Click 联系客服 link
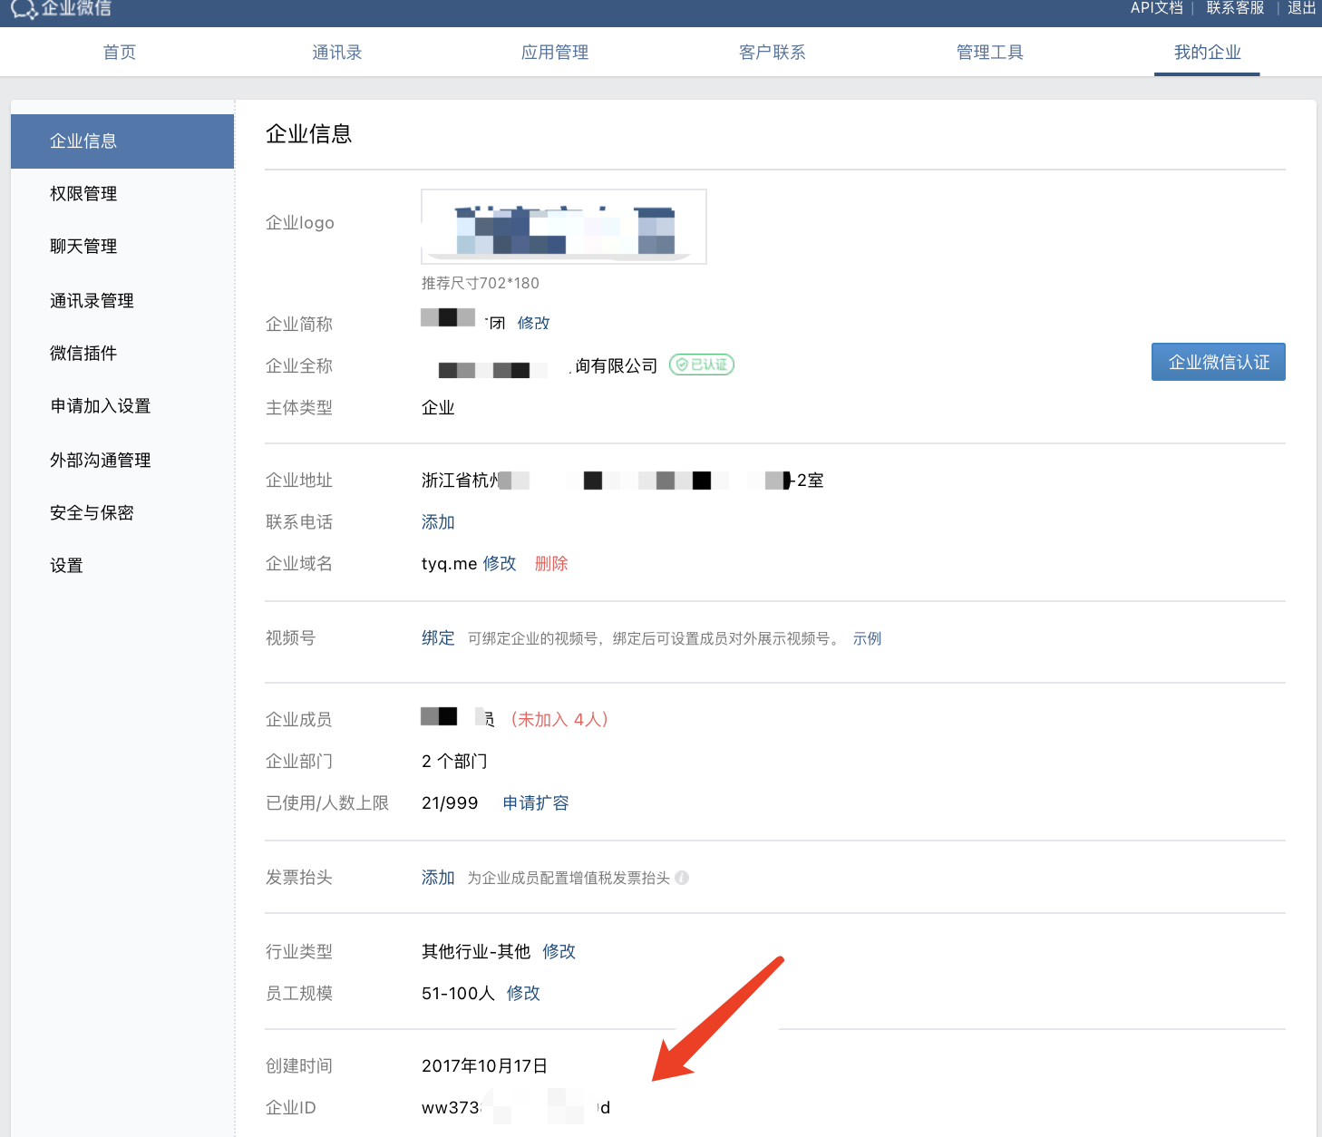Screen dimensions: 1322x1137 coord(1235,8)
